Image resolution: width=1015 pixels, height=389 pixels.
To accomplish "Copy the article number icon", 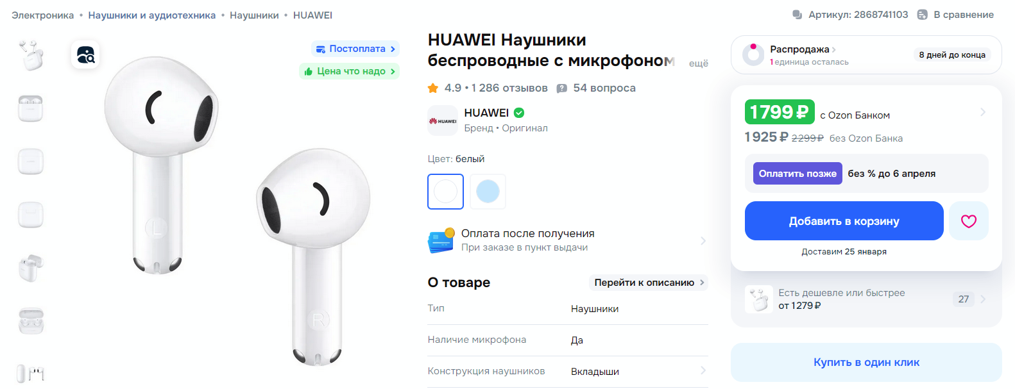I will (797, 15).
